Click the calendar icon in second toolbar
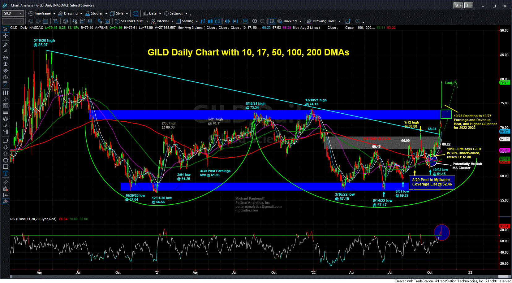This screenshot has height=283, width=512. (45, 21)
